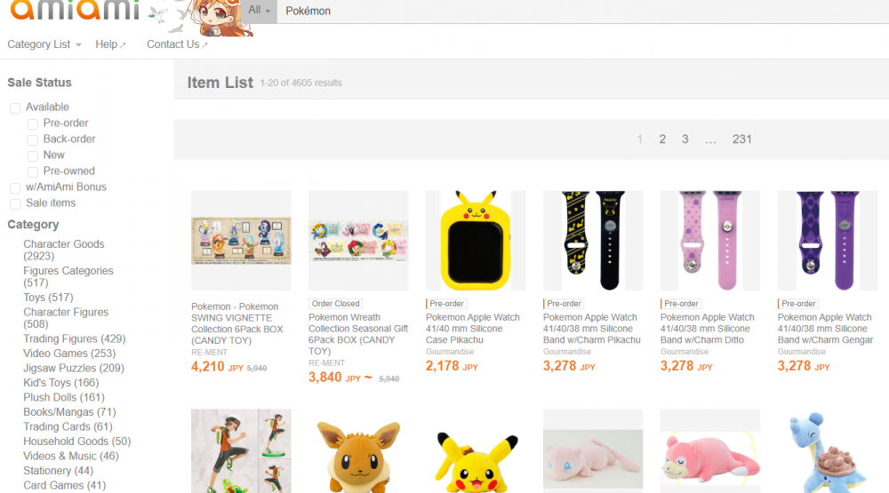Go to results page 2
Screen dimensions: 889x493
[x=662, y=139]
